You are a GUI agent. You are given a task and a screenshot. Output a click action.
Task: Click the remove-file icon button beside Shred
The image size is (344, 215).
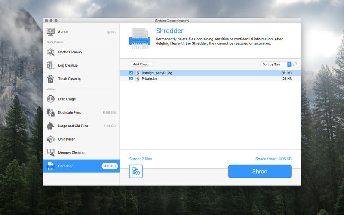tap(136, 171)
